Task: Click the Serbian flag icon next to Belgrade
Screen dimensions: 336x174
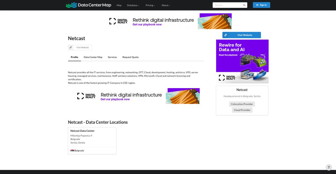Action: 72,150
